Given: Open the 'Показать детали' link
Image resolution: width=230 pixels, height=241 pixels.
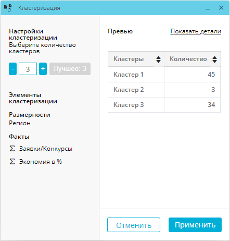Looking at the screenshot, I should [x=196, y=31].
